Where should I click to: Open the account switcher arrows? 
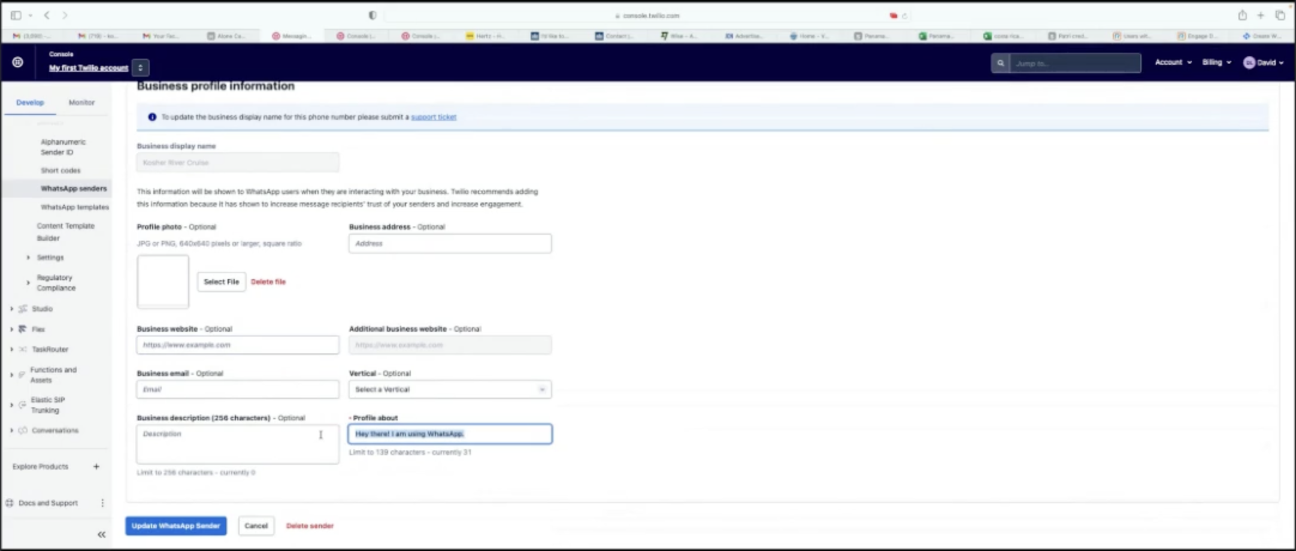[140, 68]
